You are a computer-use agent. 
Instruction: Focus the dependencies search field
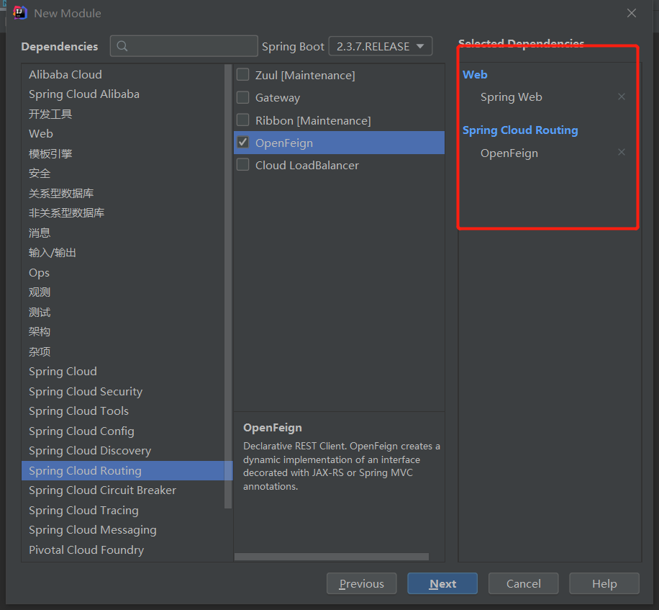183,46
